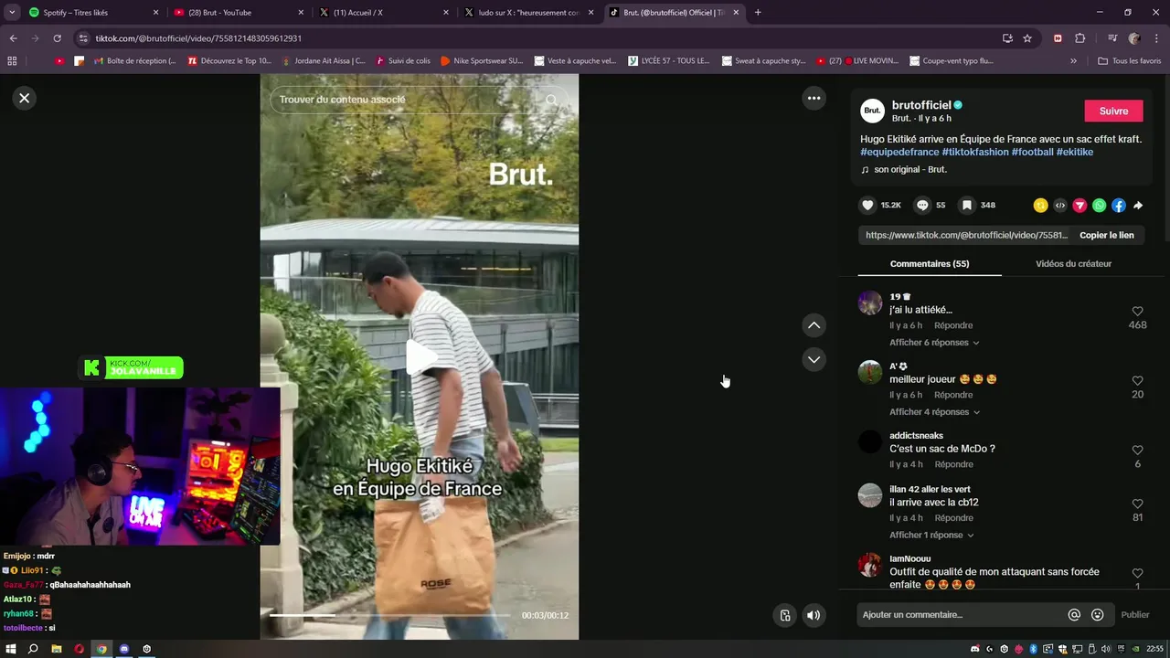Screen dimensions: 1170x658
Task: Switch to the Spotify – Titres likés tab
Action: [91, 13]
